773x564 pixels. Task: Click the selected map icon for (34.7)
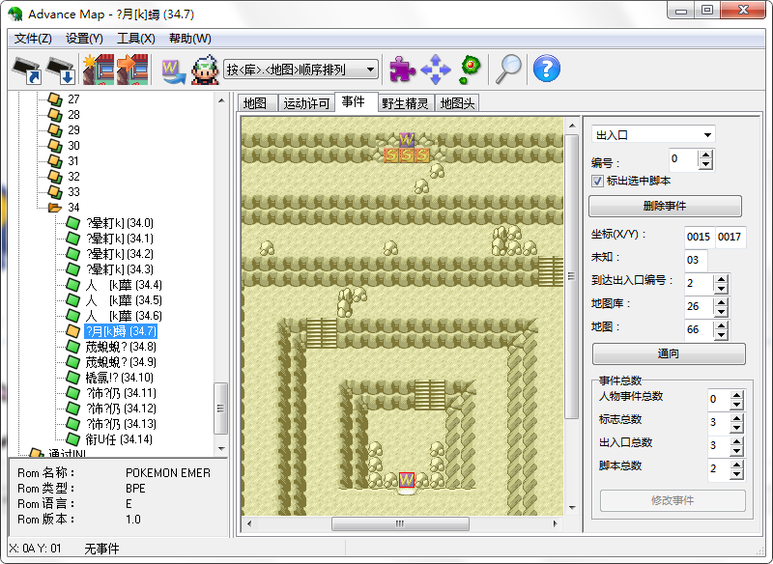point(73,331)
